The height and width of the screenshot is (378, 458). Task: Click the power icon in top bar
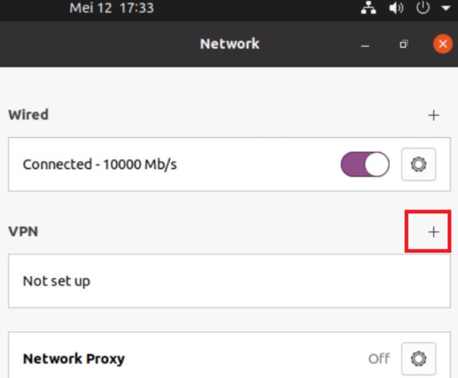click(423, 9)
